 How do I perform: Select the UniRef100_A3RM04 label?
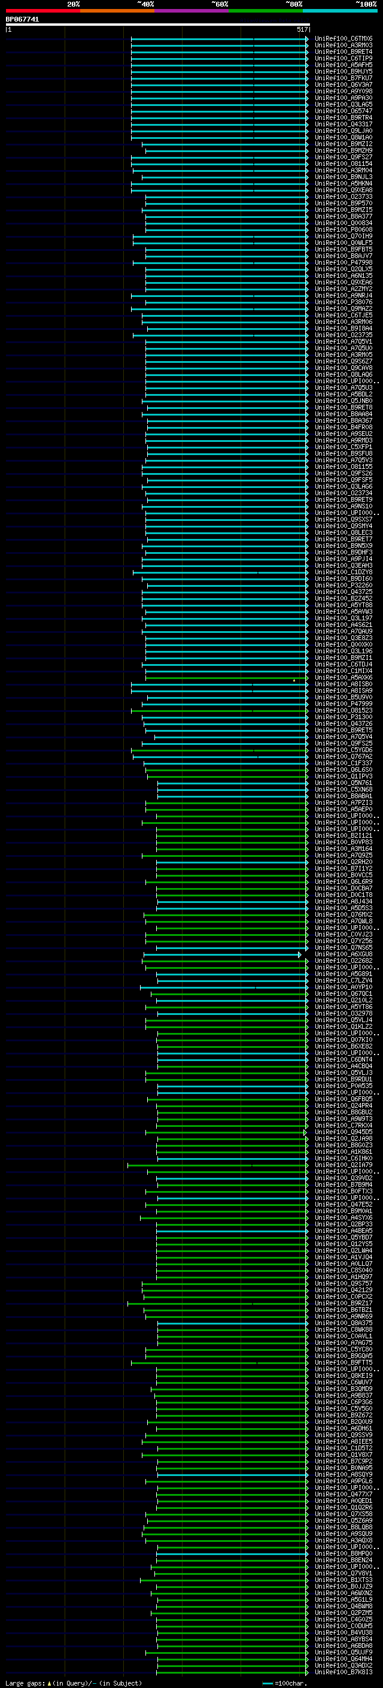click(343, 171)
